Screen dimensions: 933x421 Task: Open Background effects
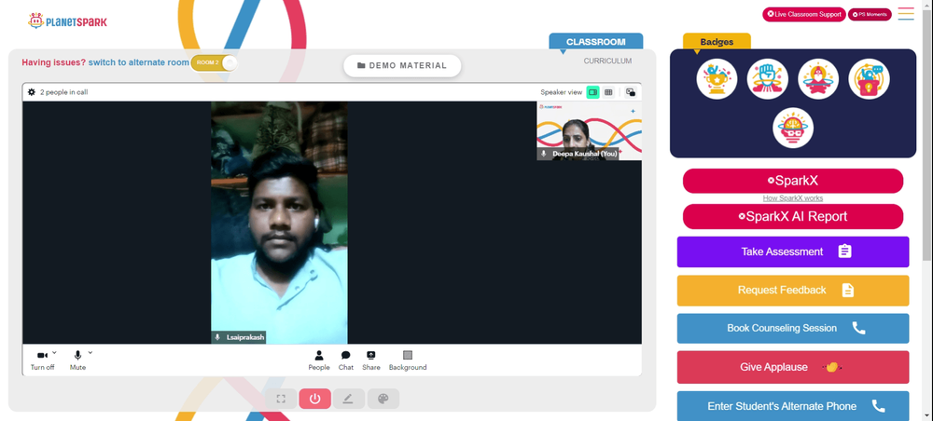coord(408,360)
